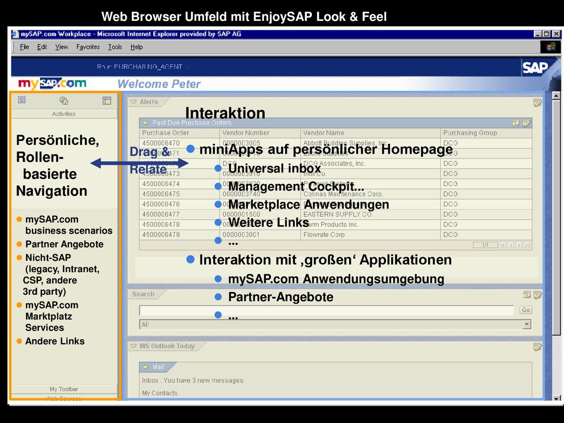
Task: Click the personalize icon in Search panel
Action: click(x=527, y=295)
